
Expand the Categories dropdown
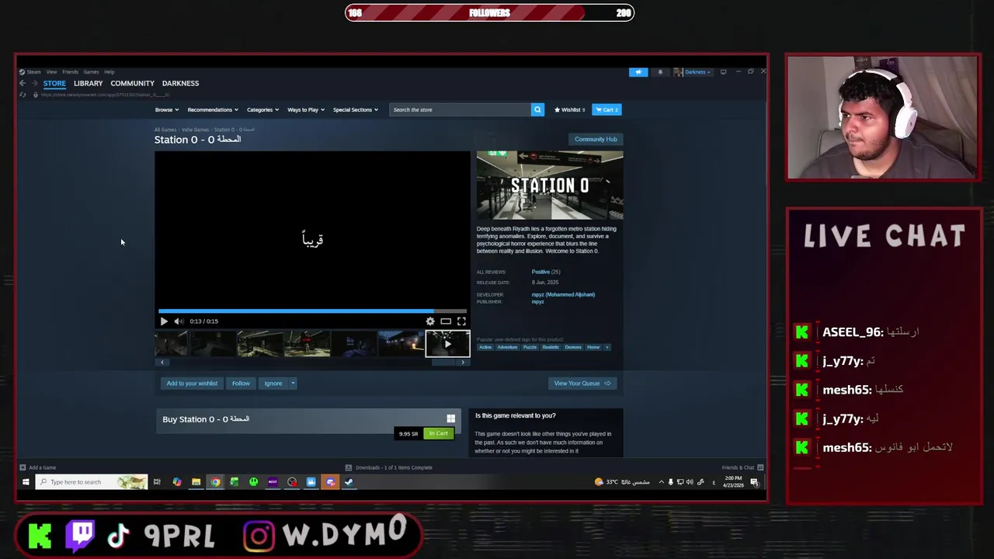point(262,109)
